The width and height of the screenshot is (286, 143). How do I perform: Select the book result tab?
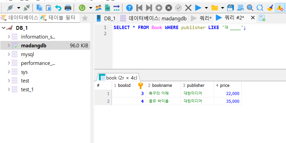[118, 77]
